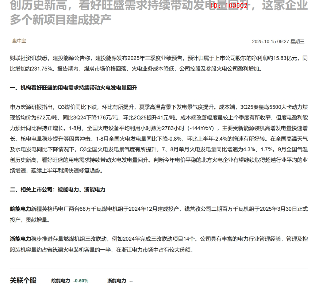This screenshot has width=315, height=287.
Task: Click the -- change value beside 浙能电力
Action: click(x=131, y=281)
